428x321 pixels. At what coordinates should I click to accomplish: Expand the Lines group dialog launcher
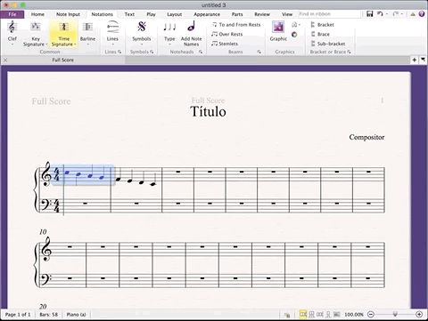click(x=119, y=52)
